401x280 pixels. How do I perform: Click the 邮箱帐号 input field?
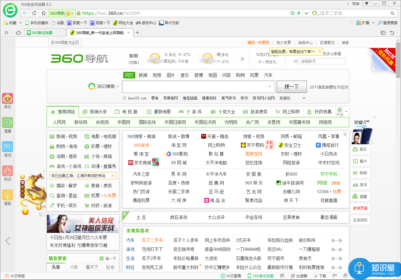pos(322,61)
